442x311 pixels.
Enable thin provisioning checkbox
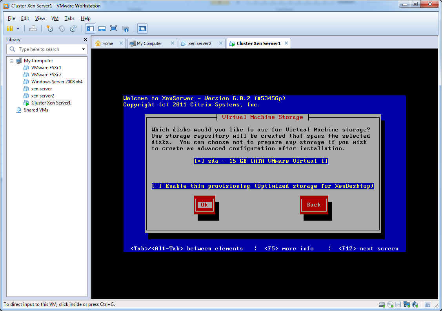[157, 186]
